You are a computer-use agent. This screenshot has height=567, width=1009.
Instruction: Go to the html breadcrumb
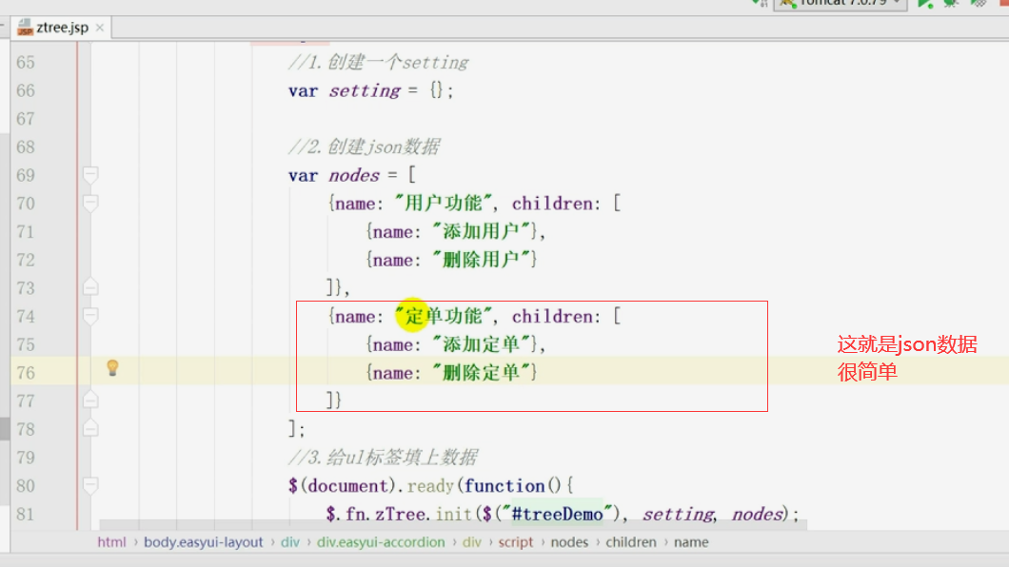pyautogui.click(x=112, y=542)
